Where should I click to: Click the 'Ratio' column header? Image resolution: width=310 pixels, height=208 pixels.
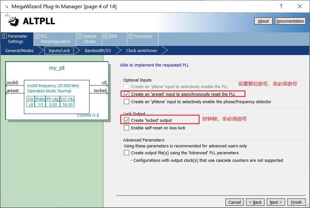pyautogui.click(x=40, y=99)
